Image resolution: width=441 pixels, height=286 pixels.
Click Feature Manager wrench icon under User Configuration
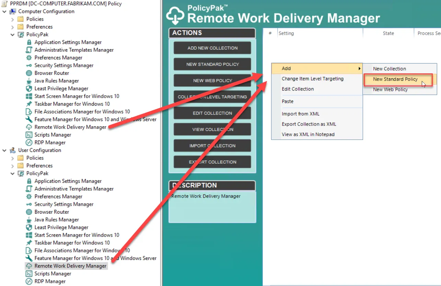pos(29,258)
